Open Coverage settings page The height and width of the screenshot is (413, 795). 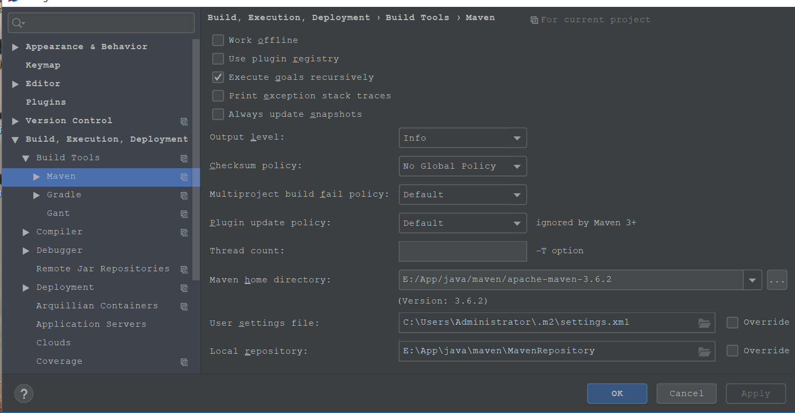click(59, 361)
